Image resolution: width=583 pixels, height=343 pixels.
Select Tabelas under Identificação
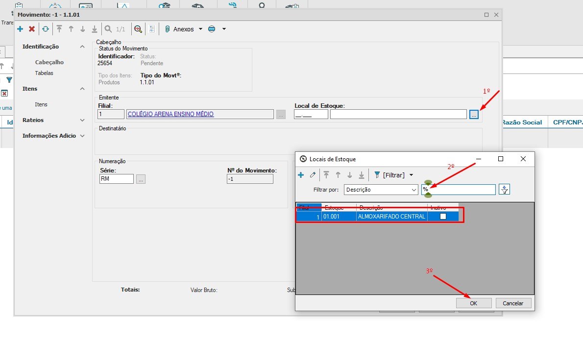pos(45,73)
